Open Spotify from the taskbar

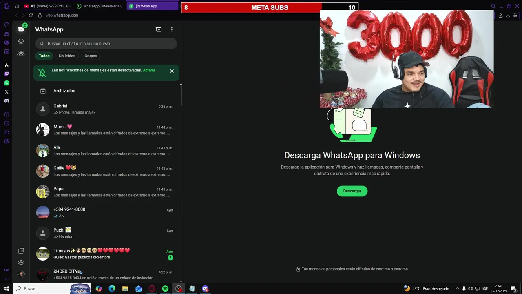point(165,289)
